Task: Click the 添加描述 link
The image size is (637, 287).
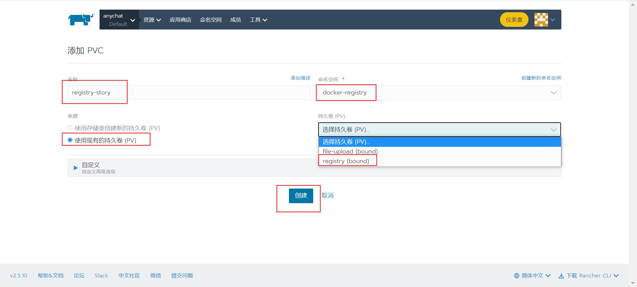Action: pyautogui.click(x=300, y=78)
